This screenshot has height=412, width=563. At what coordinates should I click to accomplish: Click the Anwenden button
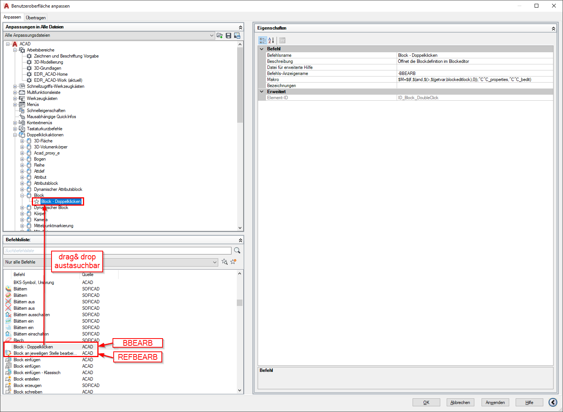click(495, 403)
